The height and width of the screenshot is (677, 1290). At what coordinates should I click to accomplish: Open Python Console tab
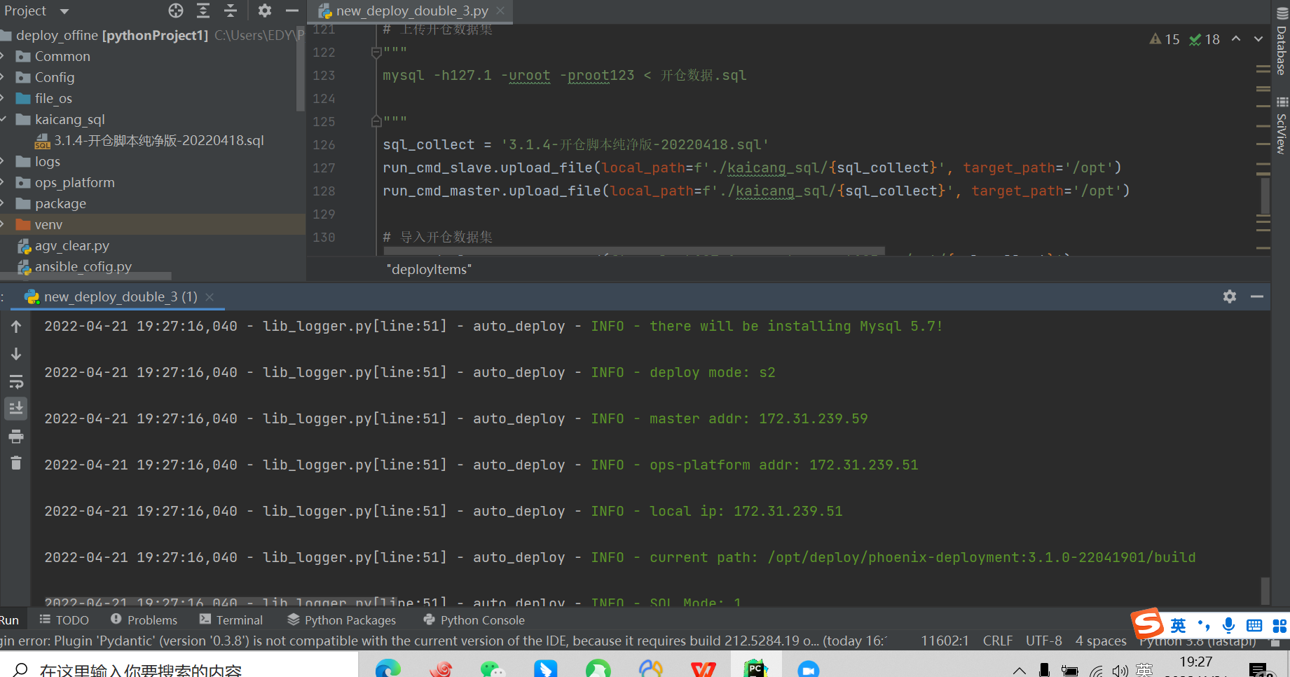coord(474,620)
